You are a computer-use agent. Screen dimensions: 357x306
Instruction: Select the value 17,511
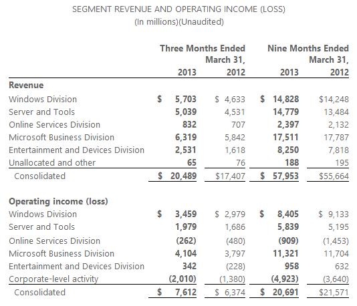(x=285, y=138)
